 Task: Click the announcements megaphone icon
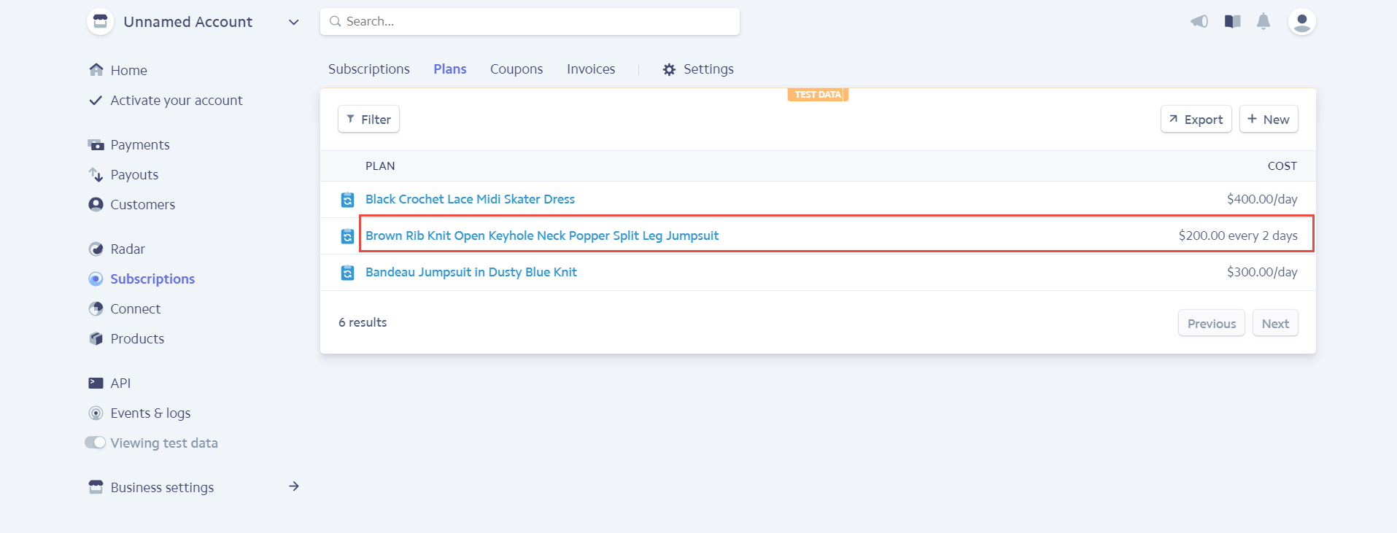coord(1199,22)
